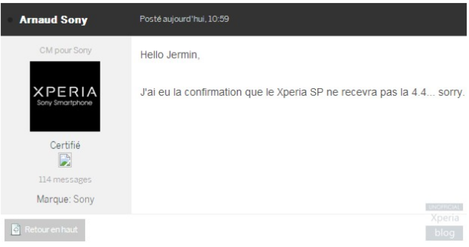This screenshot has height=247, width=469.
Task: Click the Certifié label
Action: click(65, 146)
